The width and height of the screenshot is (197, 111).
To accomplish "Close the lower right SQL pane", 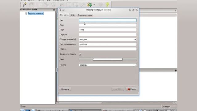I will [x=176, y=71].
